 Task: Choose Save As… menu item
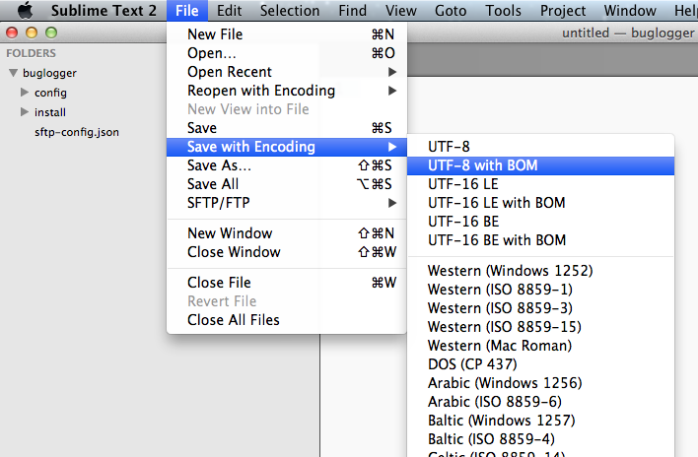pos(287,165)
